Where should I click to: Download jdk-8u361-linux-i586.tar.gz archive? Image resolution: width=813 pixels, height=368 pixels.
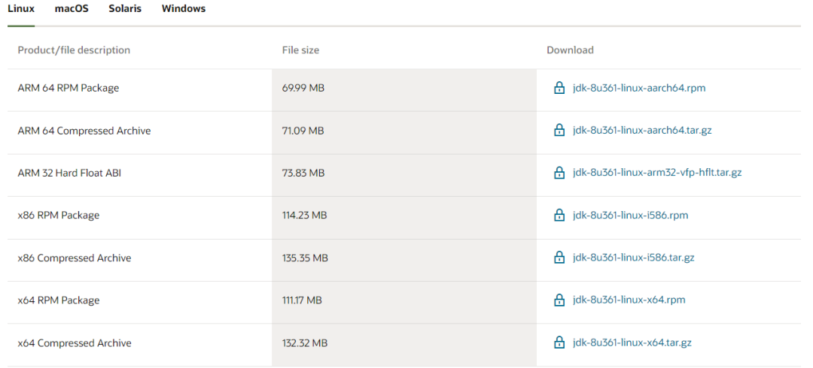click(633, 258)
